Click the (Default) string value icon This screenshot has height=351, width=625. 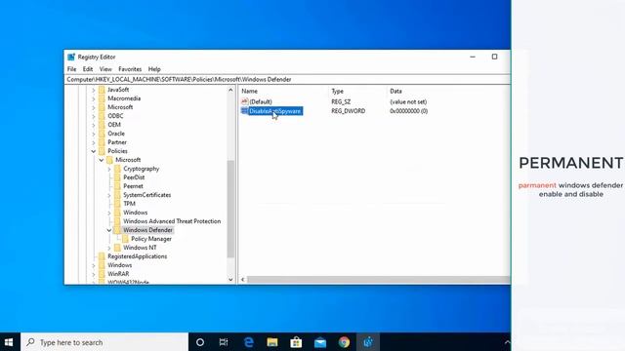pos(245,101)
